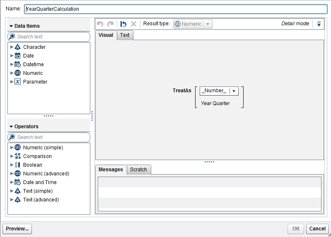Select the Scratch tab

pyautogui.click(x=138, y=170)
